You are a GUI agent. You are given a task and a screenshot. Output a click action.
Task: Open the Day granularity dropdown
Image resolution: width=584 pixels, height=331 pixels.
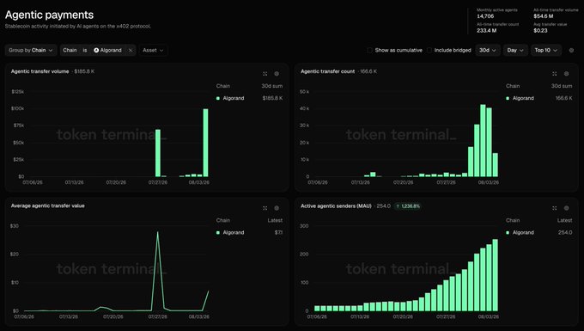pyautogui.click(x=515, y=51)
